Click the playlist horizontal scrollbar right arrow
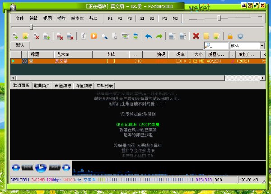This screenshot has width=271, height=194. (x=262, y=78)
